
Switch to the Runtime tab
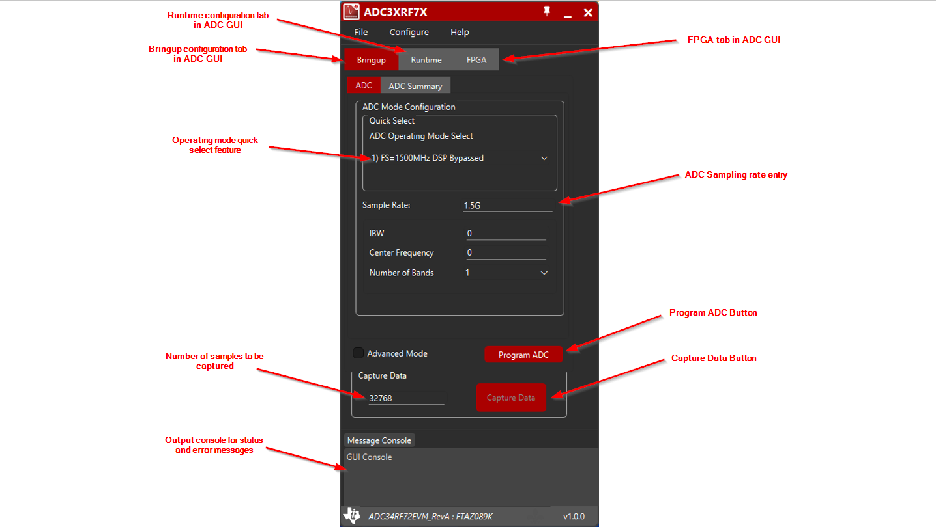tap(426, 60)
